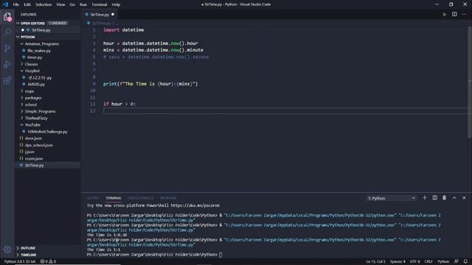Open the Manage gear at activity bar bottom
472x265 pixels.
coord(7,249)
